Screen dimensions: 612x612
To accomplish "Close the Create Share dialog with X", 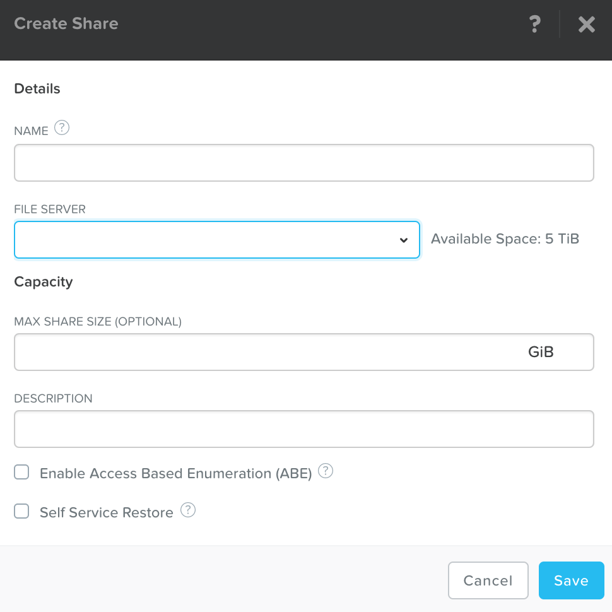I will (586, 25).
